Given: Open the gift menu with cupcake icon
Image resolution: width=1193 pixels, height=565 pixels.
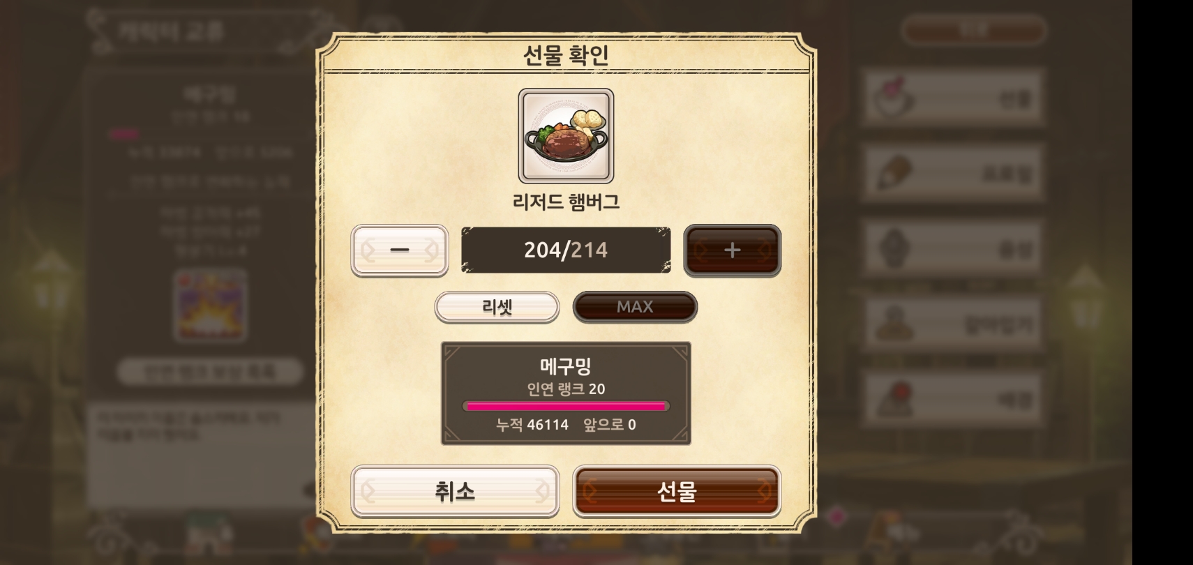Looking at the screenshot, I should pyautogui.click(x=952, y=98).
